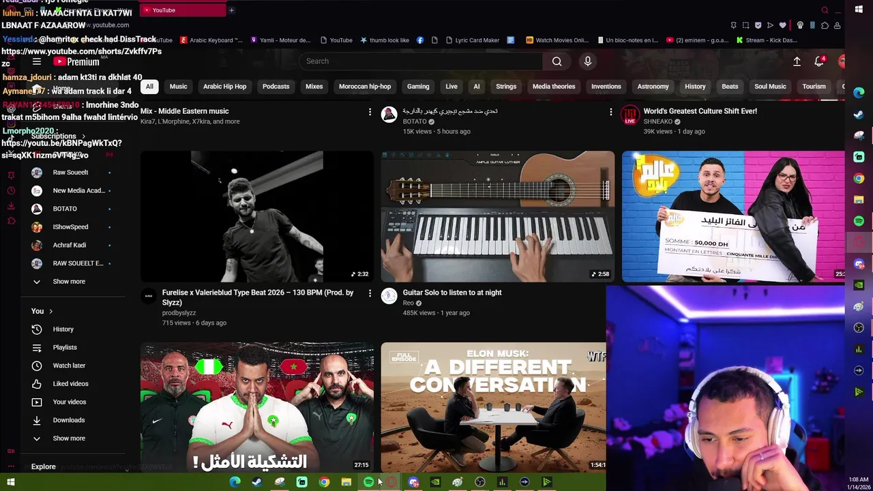This screenshot has width=873, height=491.
Task: Play the Elon Musk conversation thumbnail
Action: [493, 407]
